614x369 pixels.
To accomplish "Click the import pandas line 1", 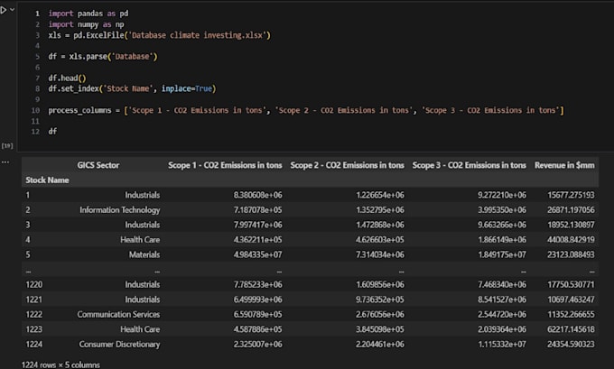I will coord(88,14).
